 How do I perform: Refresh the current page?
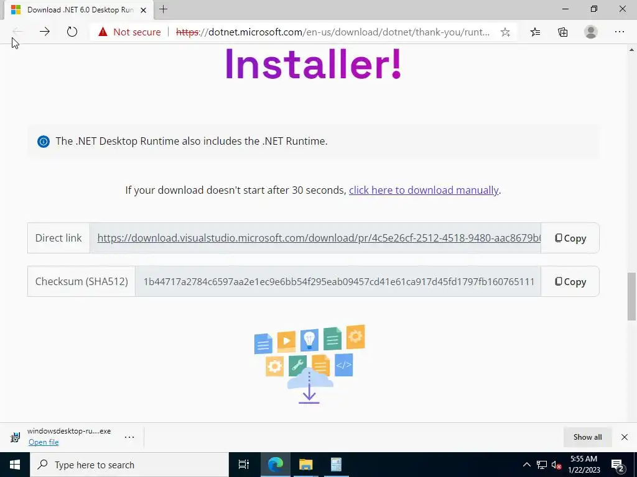[x=72, y=32]
